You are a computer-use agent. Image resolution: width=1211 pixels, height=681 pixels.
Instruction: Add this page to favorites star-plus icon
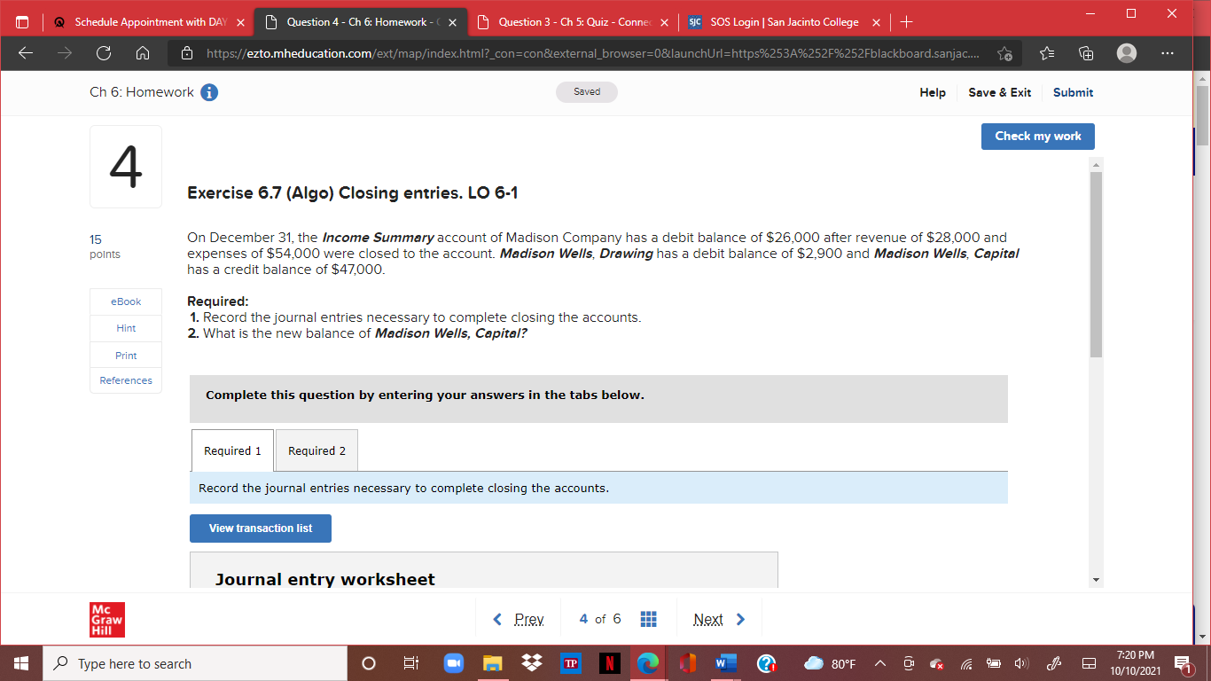click(x=1005, y=54)
